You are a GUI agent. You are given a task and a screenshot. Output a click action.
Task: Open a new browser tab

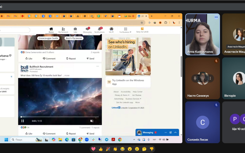coord(152,16)
